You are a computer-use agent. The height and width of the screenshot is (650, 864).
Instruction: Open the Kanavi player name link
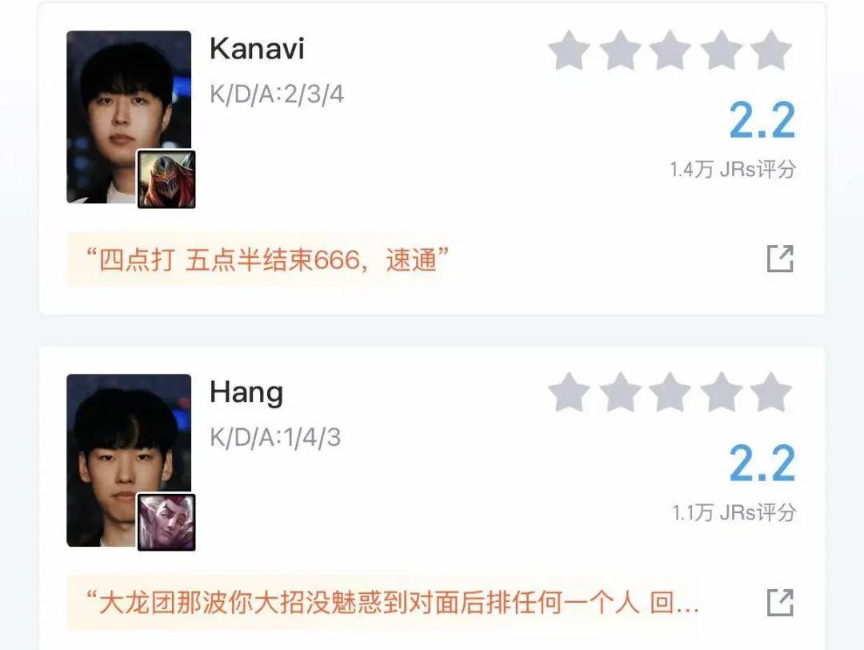coord(257,49)
